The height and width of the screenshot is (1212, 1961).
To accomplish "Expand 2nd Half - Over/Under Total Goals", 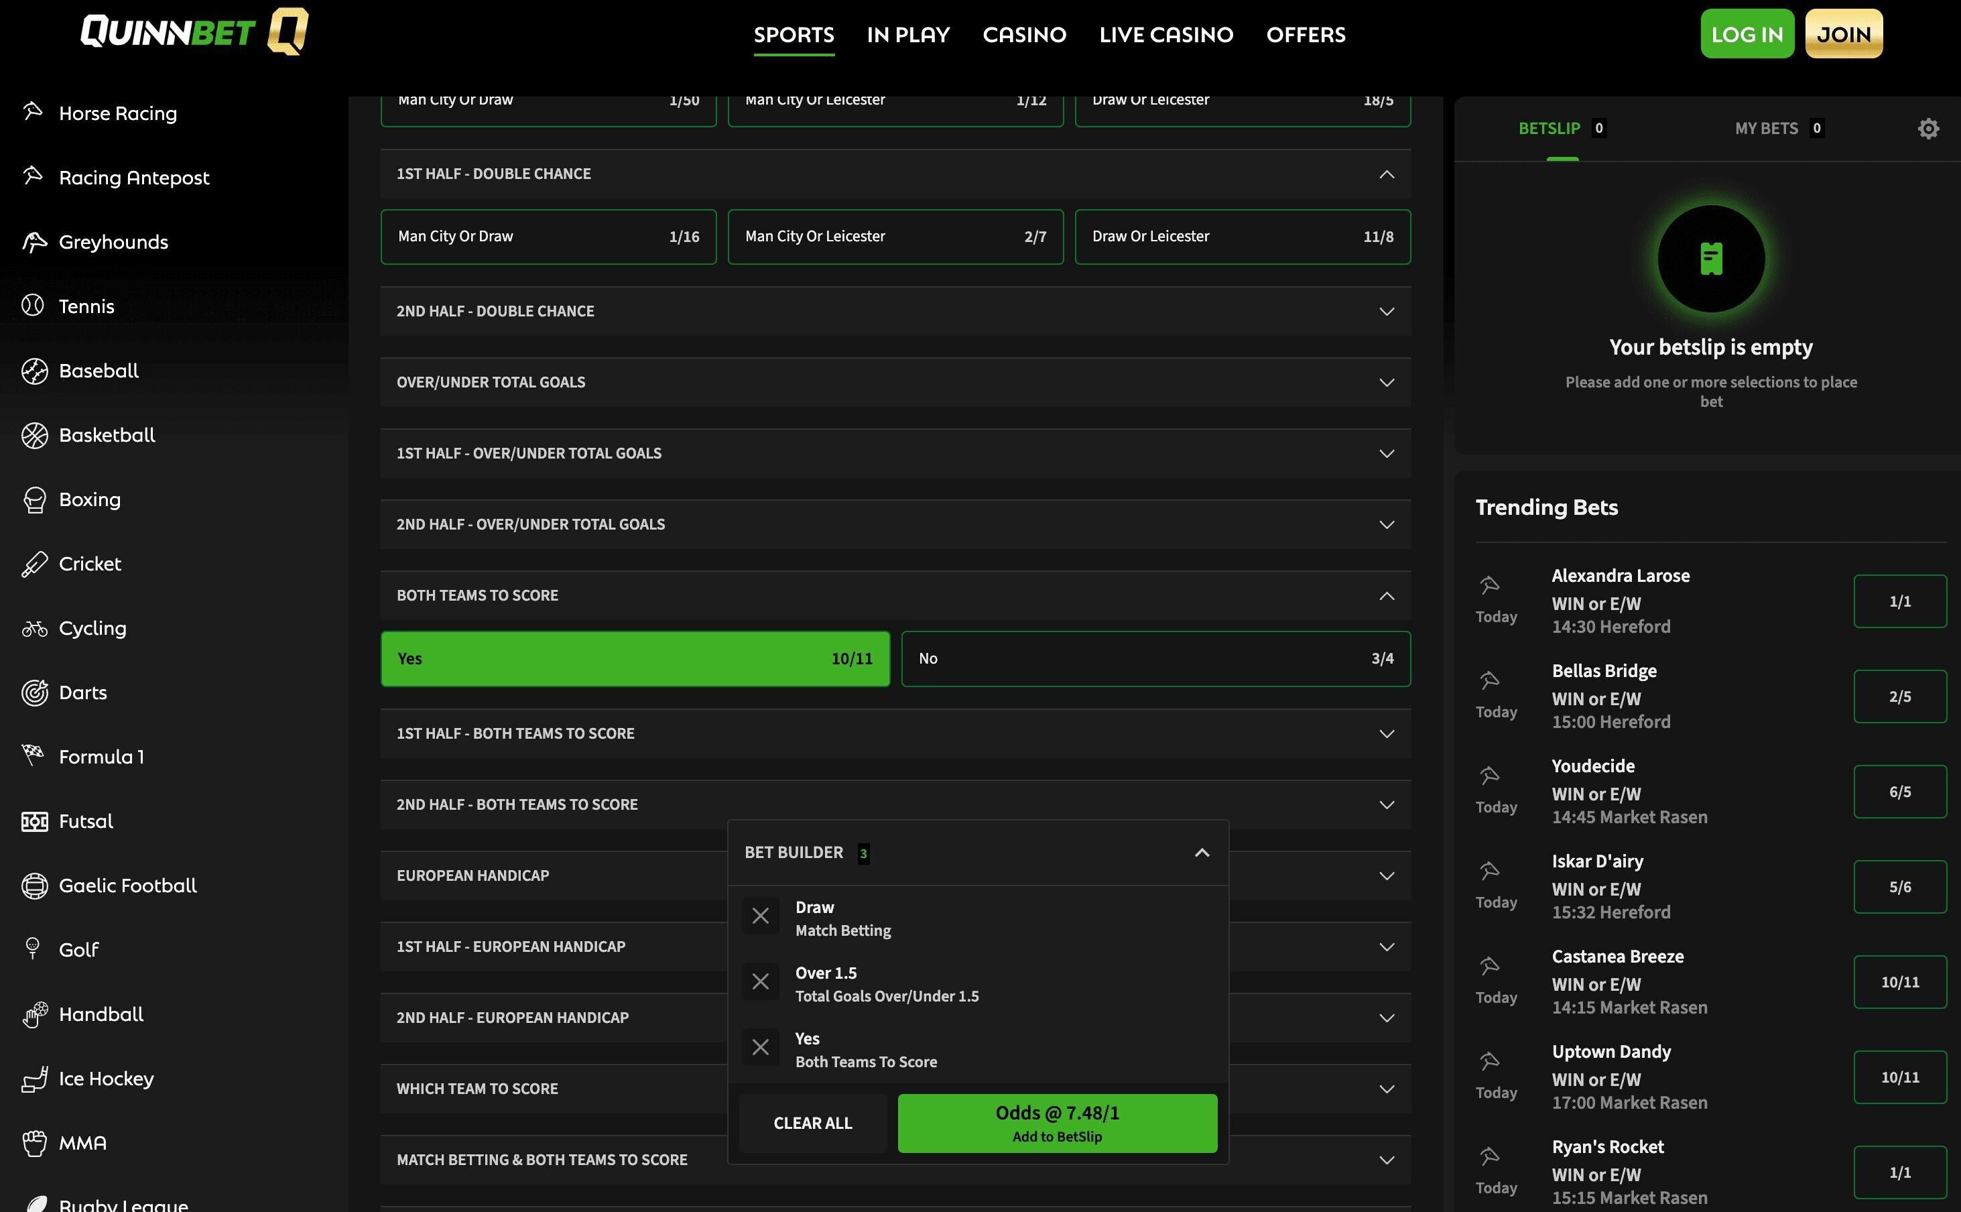I will coord(895,524).
